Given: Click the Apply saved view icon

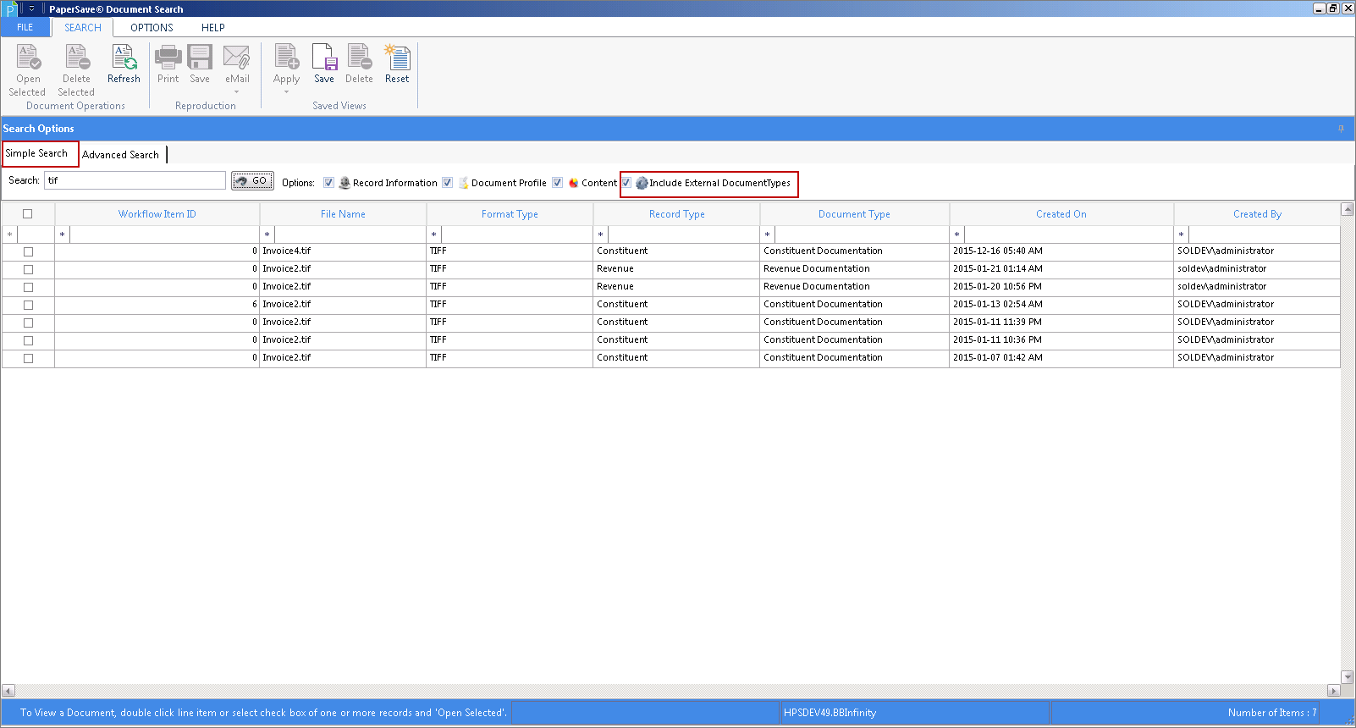Looking at the screenshot, I should [287, 57].
